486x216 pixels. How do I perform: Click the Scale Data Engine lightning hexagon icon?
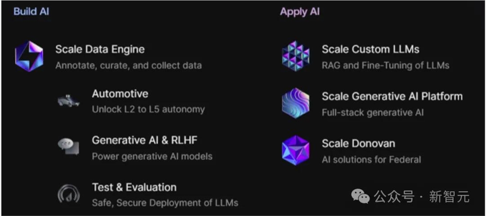pos(29,56)
